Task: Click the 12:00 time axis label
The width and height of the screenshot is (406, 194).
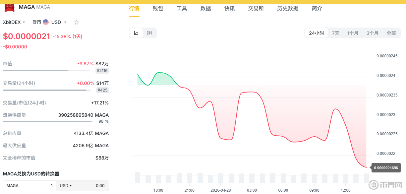Action: tap(346, 190)
